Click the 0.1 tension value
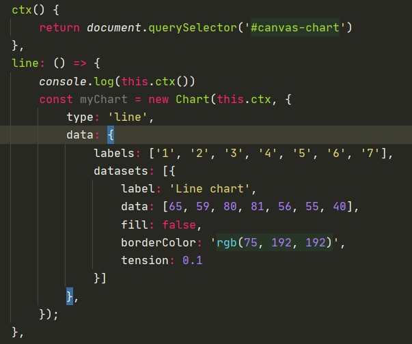 point(193,260)
